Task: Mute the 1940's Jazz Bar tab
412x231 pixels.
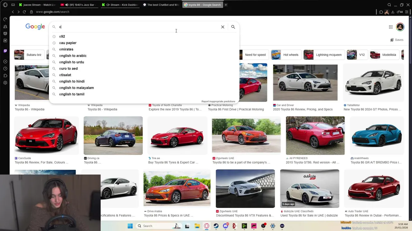Action: [x=67, y=5]
